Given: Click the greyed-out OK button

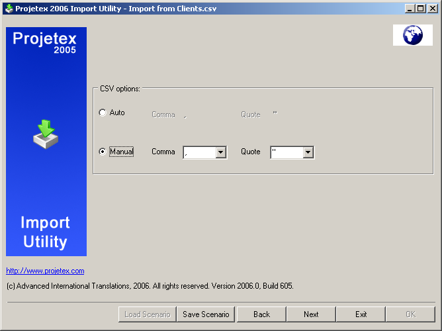Looking at the screenshot, I should coord(410,314).
